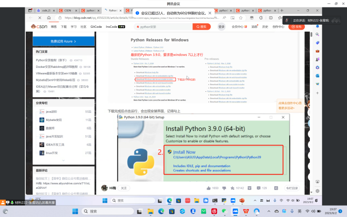Click the read-aloud icon in shared address bar

tap(224, 18)
